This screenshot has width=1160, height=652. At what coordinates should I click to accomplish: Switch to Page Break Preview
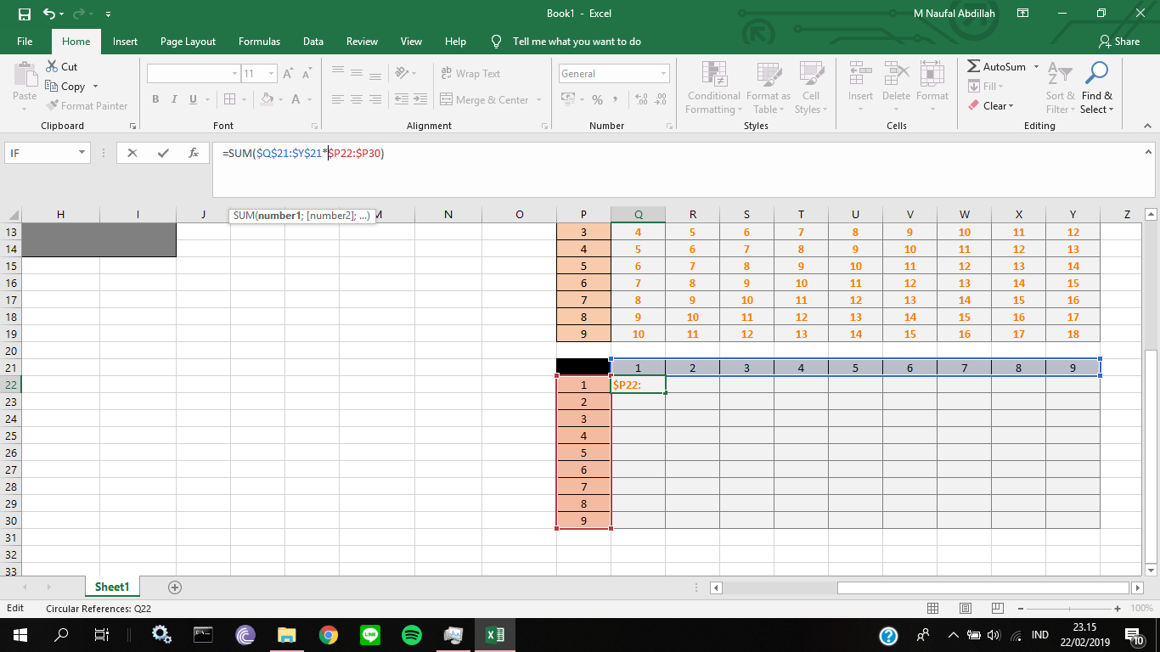(x=998, y=609)
